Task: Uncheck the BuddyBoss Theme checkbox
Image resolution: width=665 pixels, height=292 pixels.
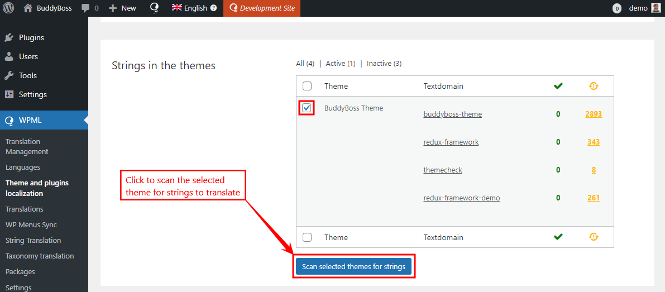Action: 307,108
